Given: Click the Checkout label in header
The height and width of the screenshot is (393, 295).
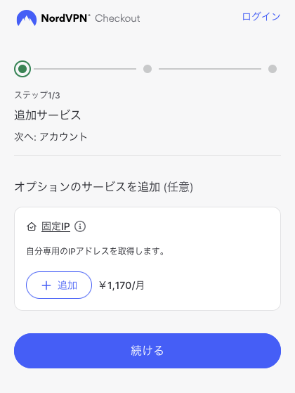Looking at the screenshot, I should pos(117,18).
